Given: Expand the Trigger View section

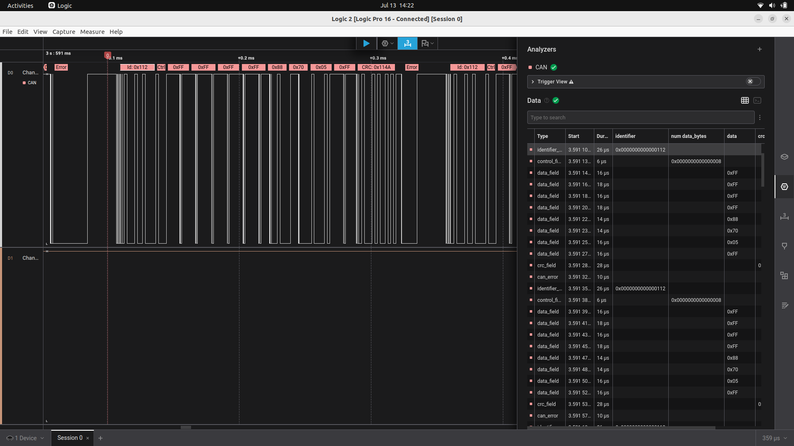Looking at the screenshot, I should [x=533, y=82].
